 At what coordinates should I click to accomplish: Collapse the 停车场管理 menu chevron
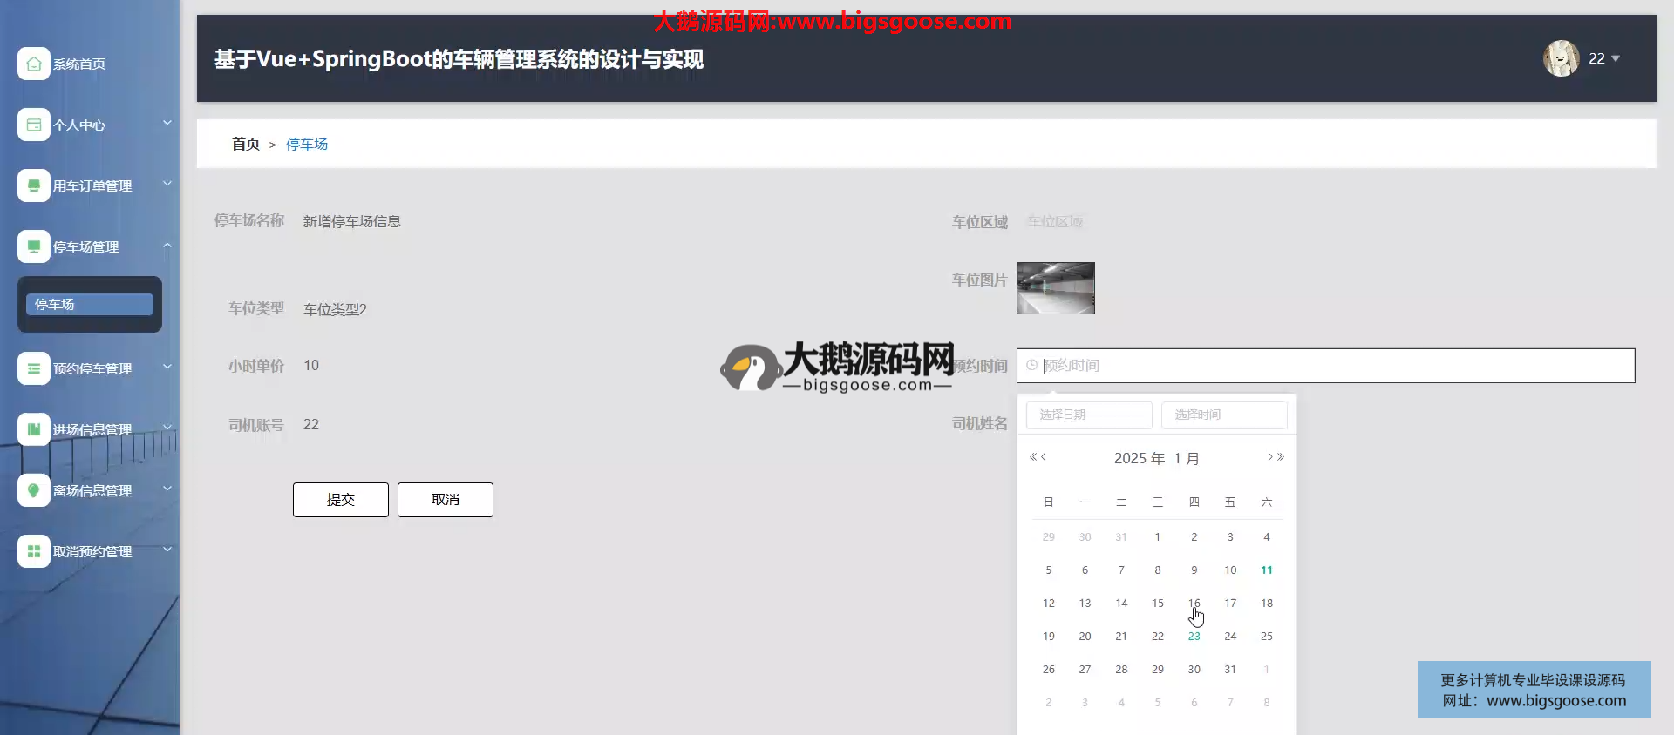click(x=167, y=246)
